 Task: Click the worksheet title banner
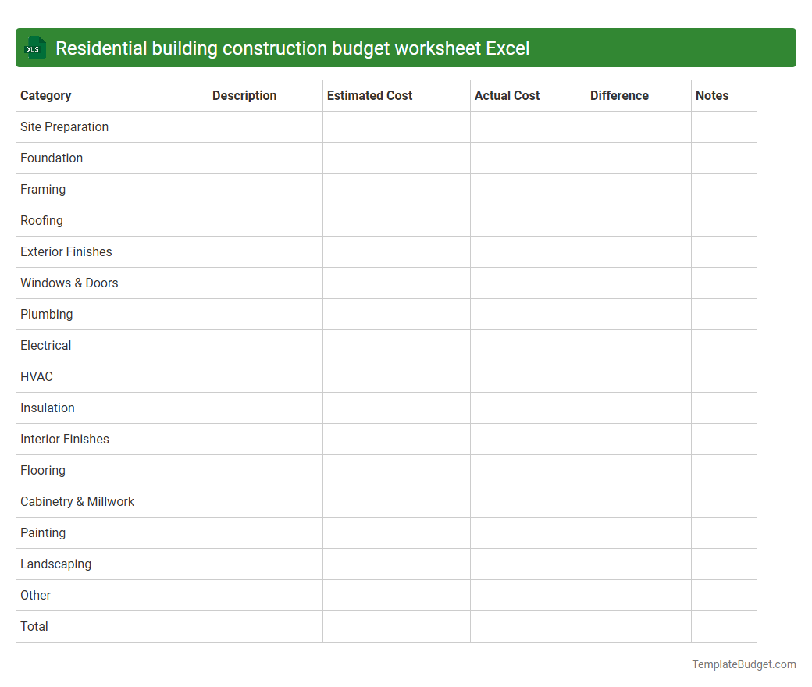tap(406, 48)
